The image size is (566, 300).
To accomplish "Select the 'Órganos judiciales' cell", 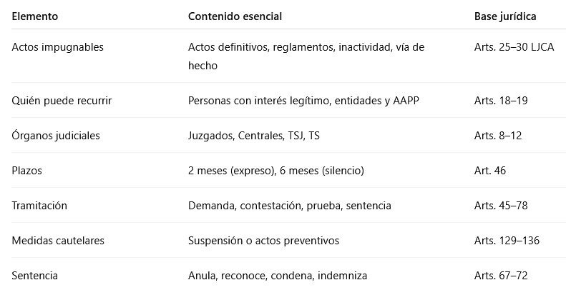I will pyautogui.click(x=56, y=136).
